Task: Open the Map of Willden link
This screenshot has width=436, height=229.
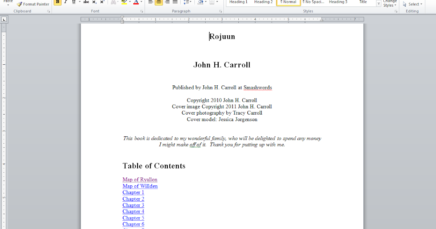Action: tap(140, 186)
